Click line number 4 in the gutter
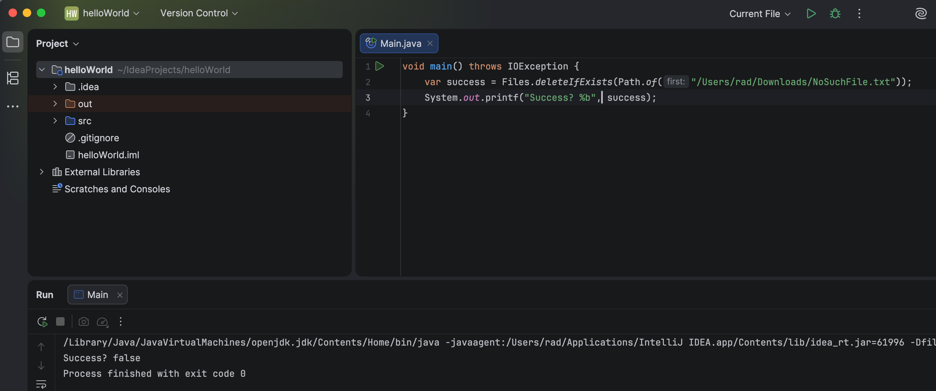 pos(368,114)
